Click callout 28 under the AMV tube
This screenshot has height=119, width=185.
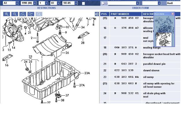tap(83, 43)
